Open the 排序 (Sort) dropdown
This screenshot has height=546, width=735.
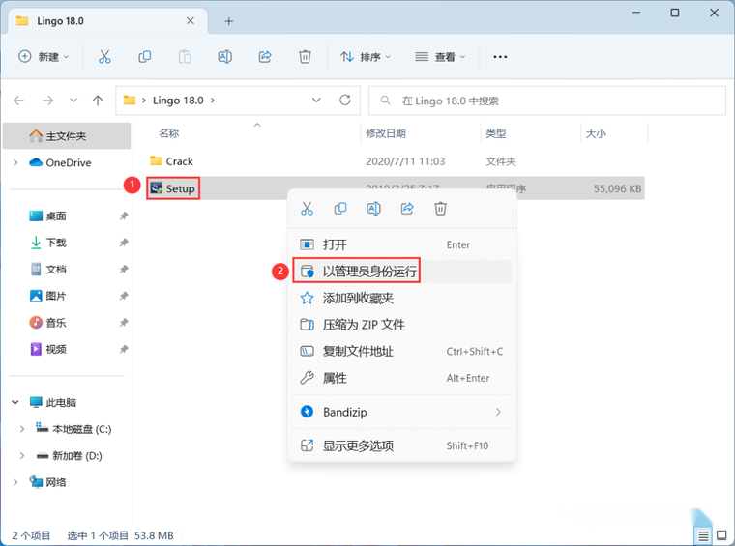click(x=366, y=57)
